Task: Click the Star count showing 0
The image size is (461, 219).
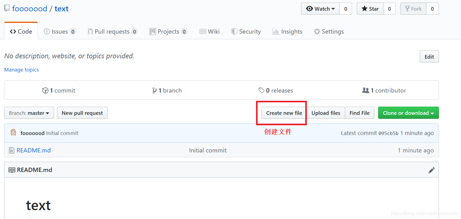Action: tap(389, 9)
